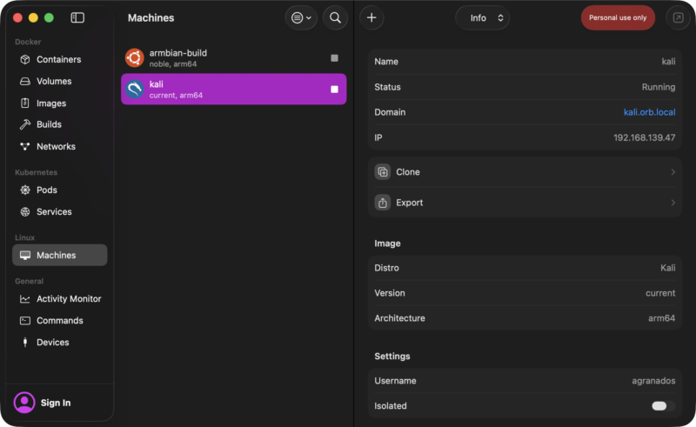The width and height of the screenshot is (696, 427).
Task: Click the "current, arm64" subtitle
Action: (176, 96)
